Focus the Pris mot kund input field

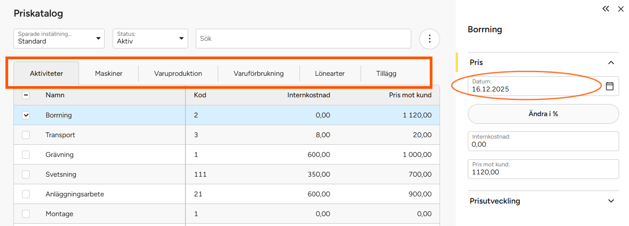point(543,169)
